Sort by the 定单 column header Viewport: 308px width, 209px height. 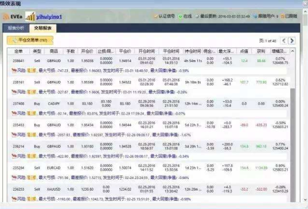tap(18, 51)
